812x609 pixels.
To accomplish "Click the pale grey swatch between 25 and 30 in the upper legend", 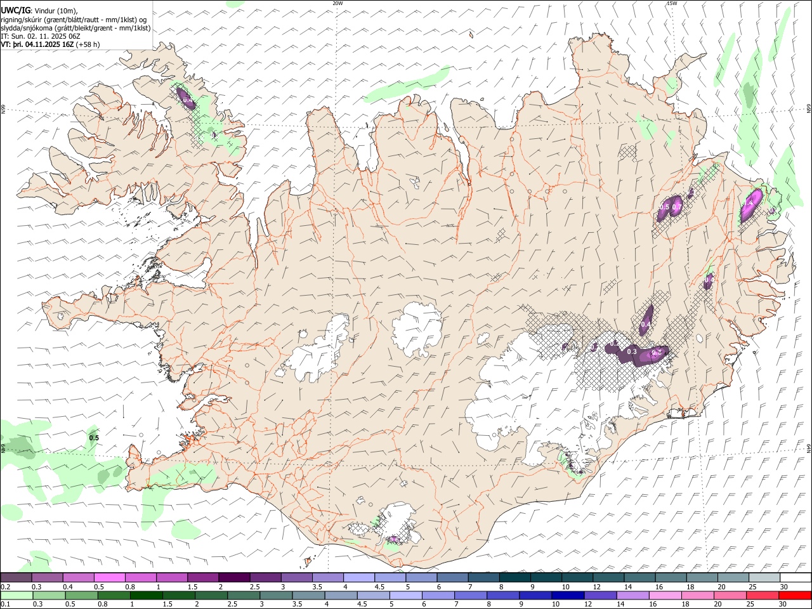I will [x=763, y=578].
